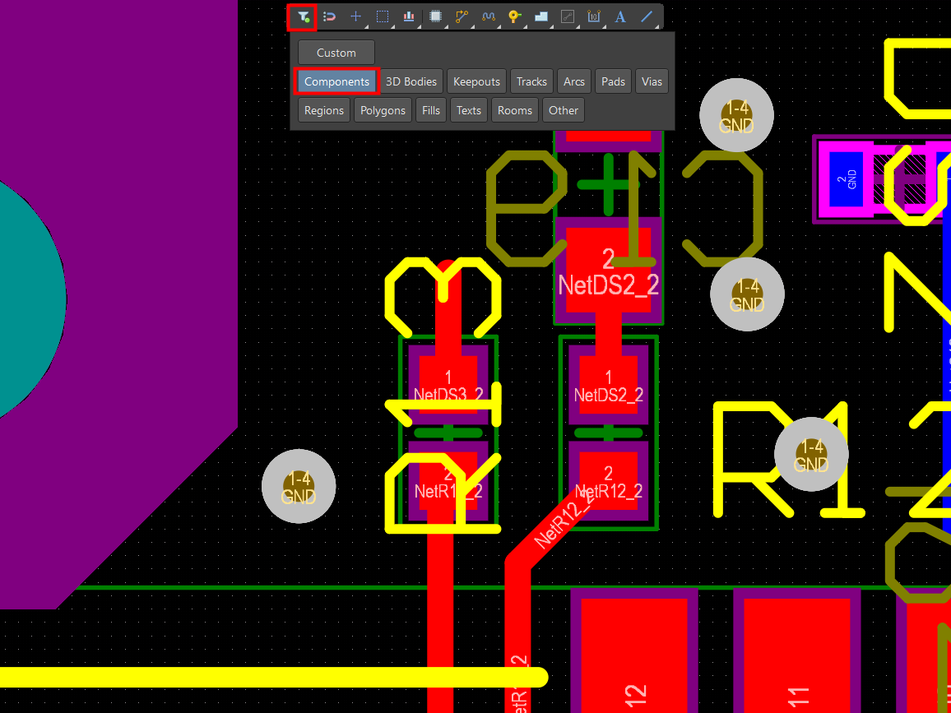Viewport: 951px width, 713px height.
Task: Expand the Place Polygon Plane tool
Action: tap(541, 16)
